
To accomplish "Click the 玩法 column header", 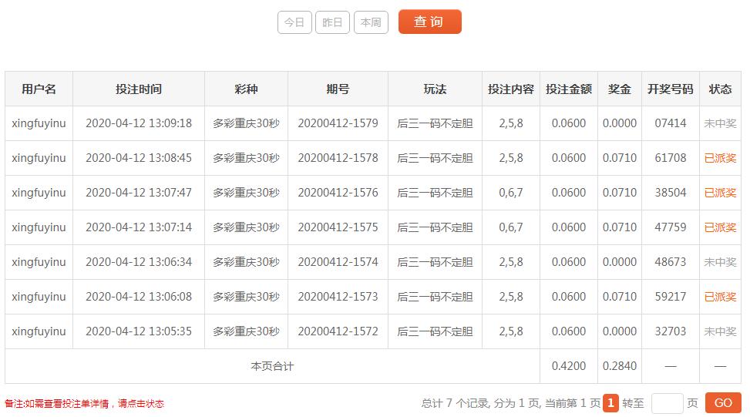I will click(435, 89).
